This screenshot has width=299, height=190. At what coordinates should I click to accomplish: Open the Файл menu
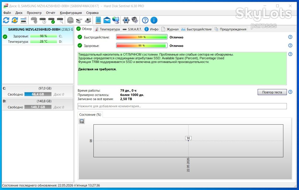[x=7, y=13]
